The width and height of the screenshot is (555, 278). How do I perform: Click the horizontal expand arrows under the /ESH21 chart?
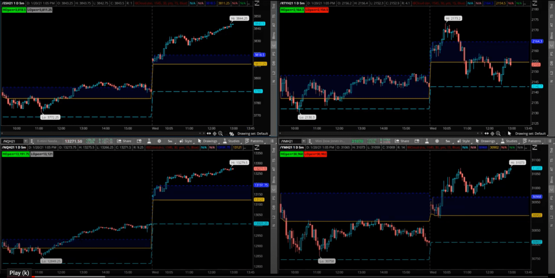click(209, 133)
